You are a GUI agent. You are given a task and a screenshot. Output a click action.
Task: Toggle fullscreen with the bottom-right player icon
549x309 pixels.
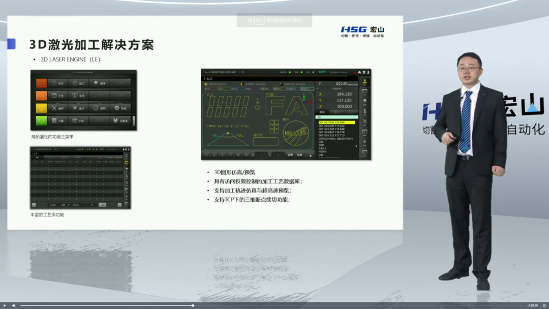[x=544, y=305]
